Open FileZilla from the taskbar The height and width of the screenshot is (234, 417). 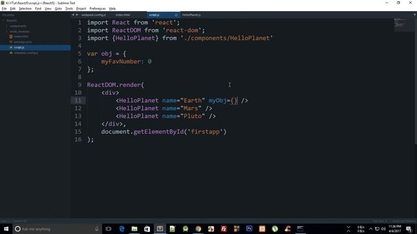coord(223,229)
